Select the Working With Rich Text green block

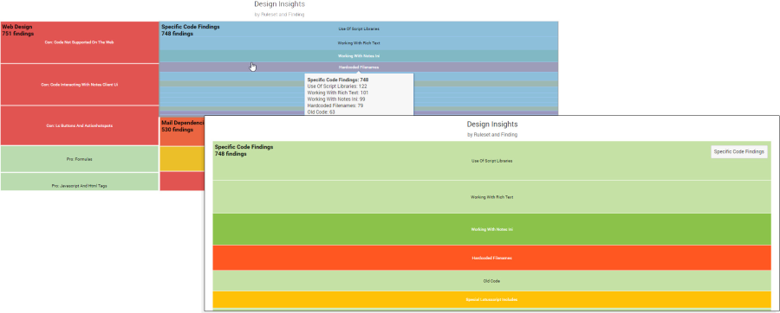[x=491, y=197]
